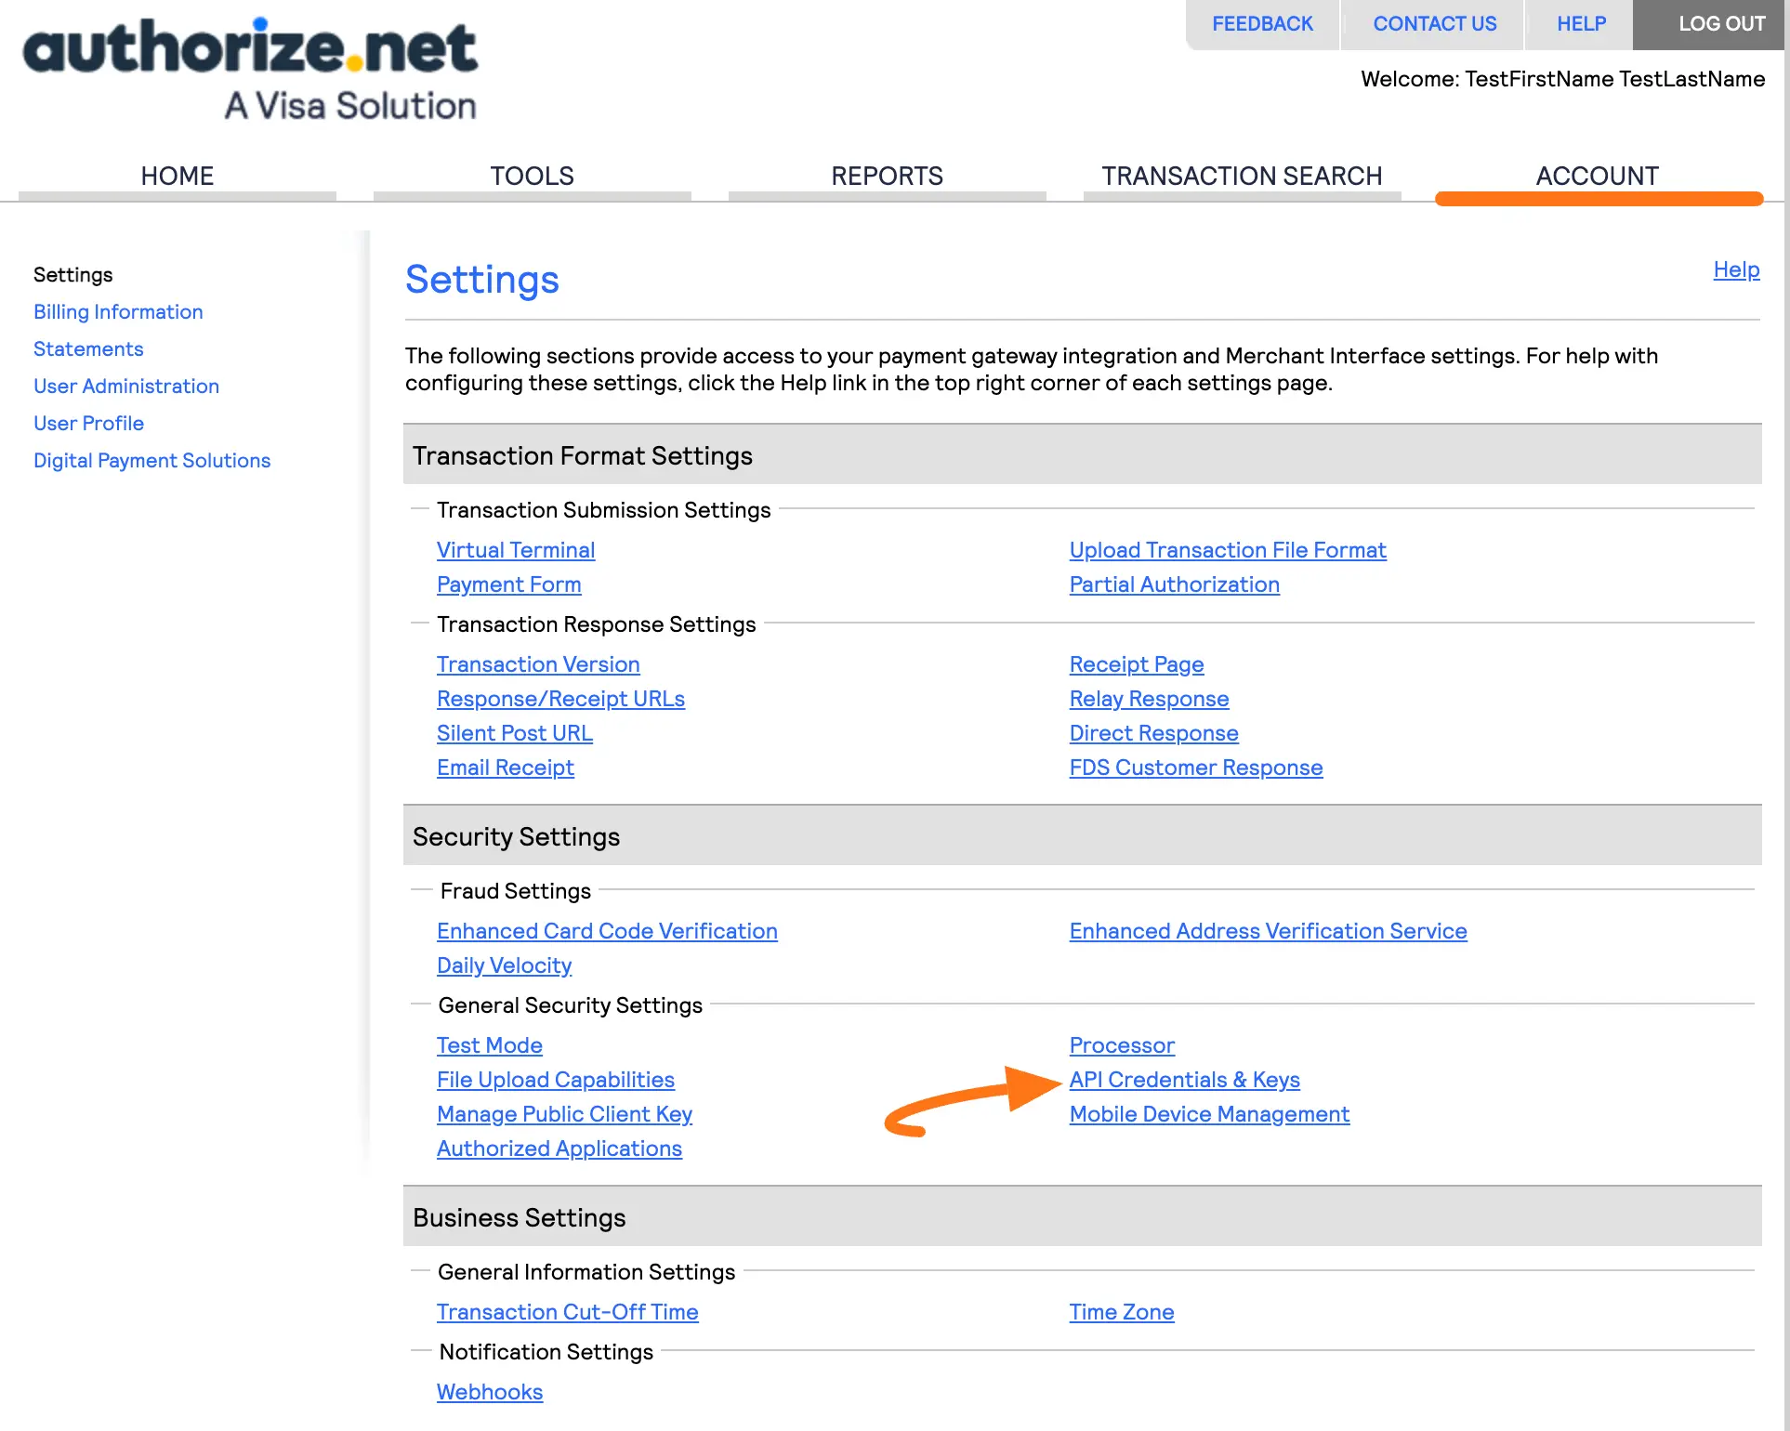The image size is (1790, 1431).
Task: Open the Virtual Terminal settings link
Action: (x=516, y=550)
